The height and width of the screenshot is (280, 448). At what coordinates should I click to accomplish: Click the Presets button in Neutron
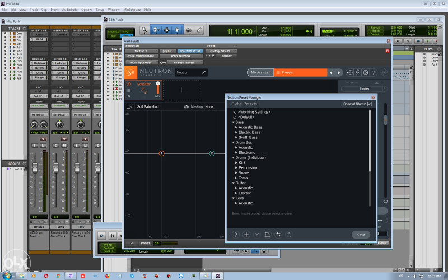tap(300, 73)
